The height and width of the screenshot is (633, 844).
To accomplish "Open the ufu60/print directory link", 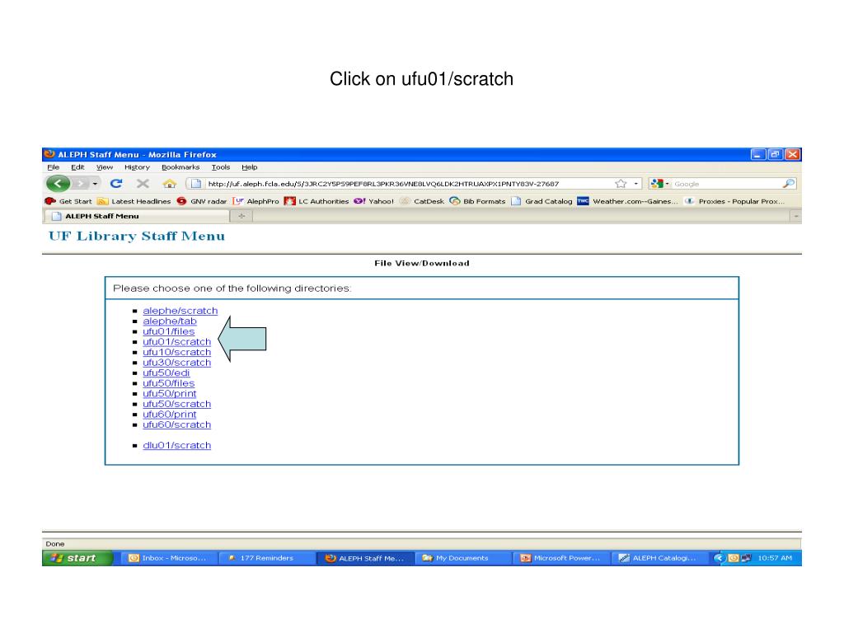I will click(170, 415).
